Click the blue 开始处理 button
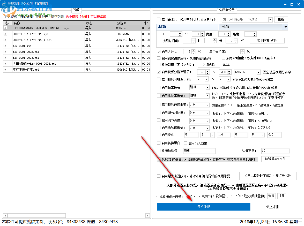Screen dimensions: 304x226 (203, 207)
